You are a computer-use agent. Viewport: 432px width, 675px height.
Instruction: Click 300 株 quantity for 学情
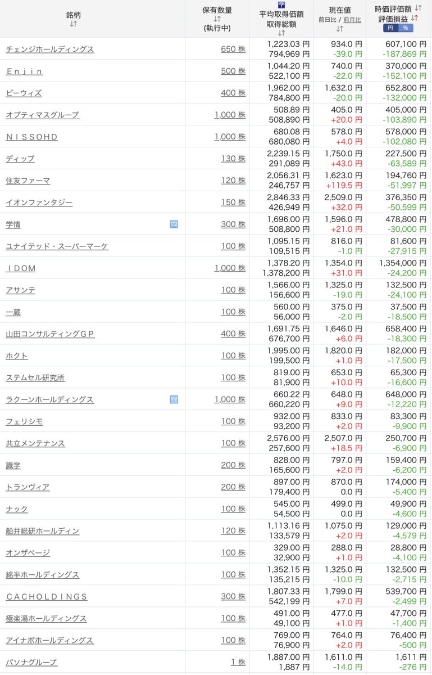233,224
